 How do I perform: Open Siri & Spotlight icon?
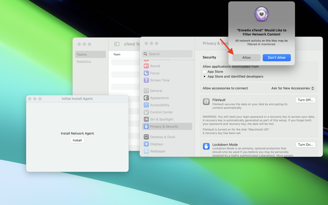pyautogui.click(x=146, y=119)
